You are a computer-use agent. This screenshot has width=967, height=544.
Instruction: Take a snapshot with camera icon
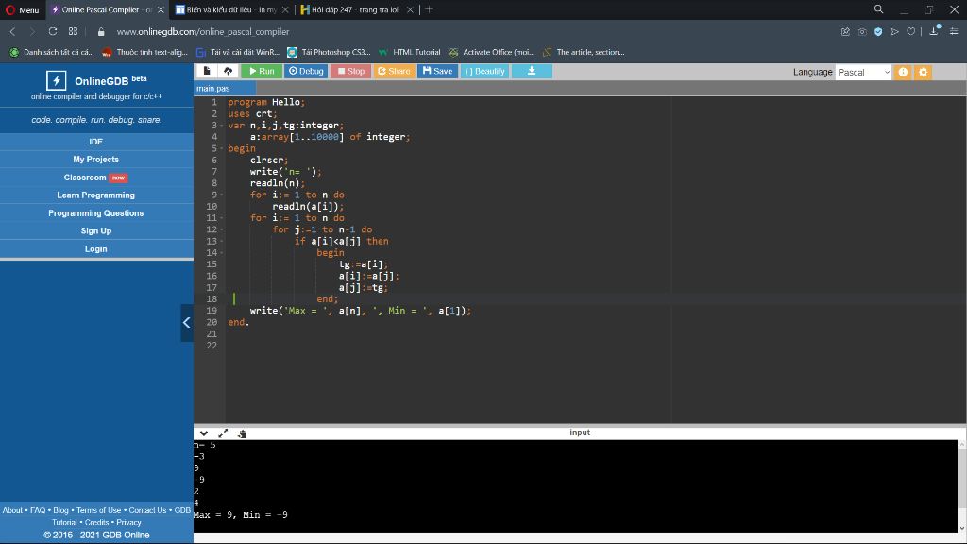coord(862,31)
